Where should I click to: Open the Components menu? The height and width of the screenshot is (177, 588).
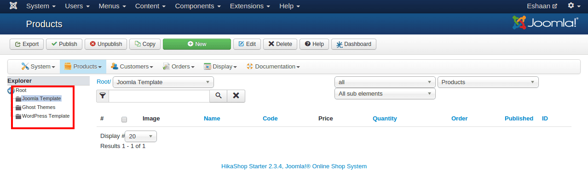coord(198,6)
